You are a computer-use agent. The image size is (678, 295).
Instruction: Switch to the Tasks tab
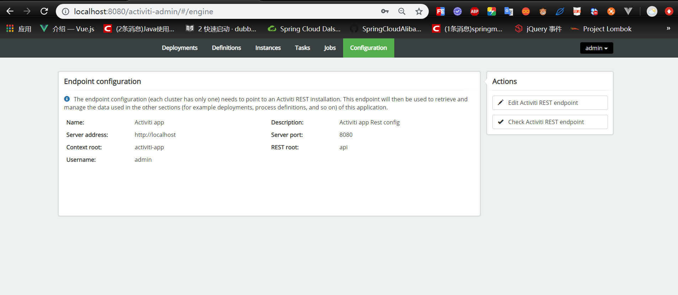click(303, 48)
